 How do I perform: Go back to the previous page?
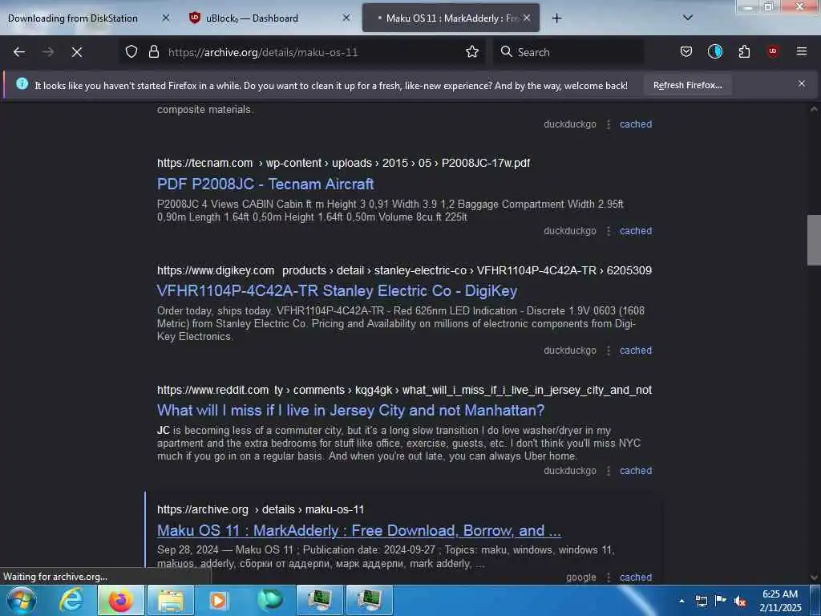[19, 52]
